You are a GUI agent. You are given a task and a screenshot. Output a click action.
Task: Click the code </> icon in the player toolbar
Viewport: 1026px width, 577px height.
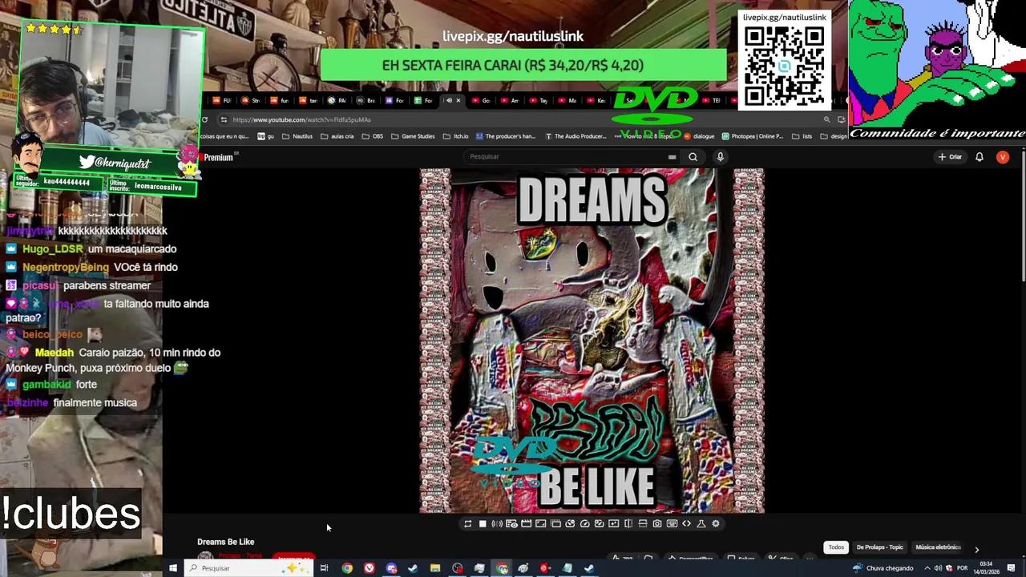point(686,523)
